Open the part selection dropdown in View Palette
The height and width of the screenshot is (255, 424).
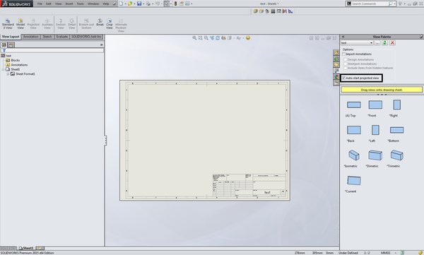357,43
